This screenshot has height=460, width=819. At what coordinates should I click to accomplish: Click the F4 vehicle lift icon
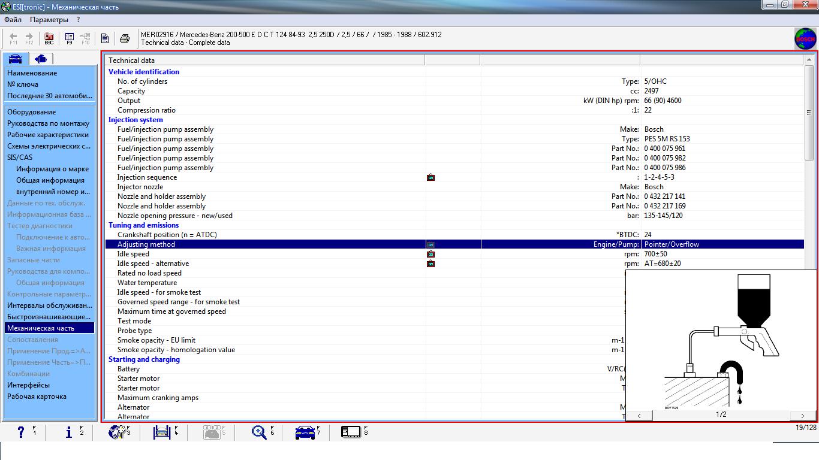pyautogui.click(x=162, y=432)
